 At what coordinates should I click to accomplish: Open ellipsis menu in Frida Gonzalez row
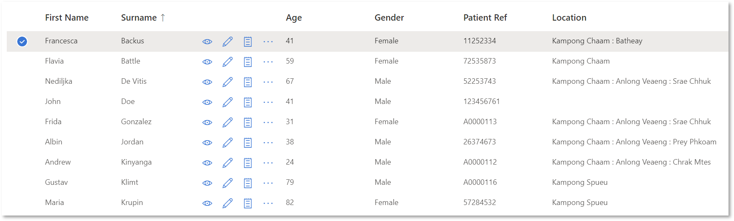point(268,122)
